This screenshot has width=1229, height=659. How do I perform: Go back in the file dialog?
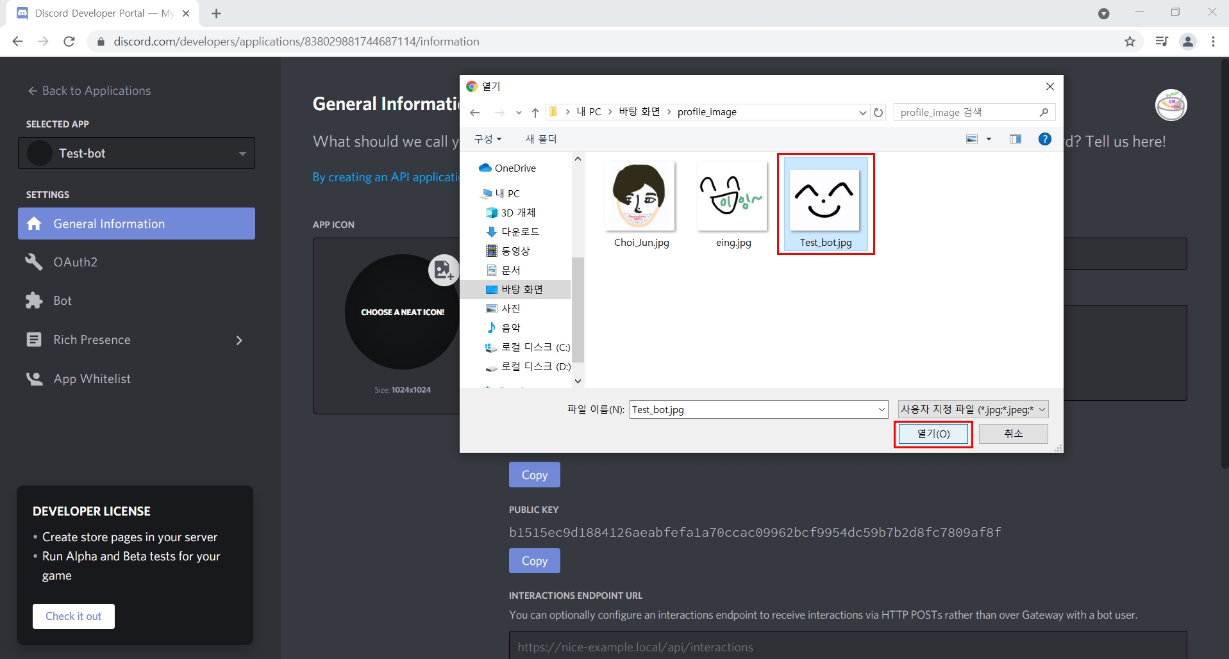pyautogui.click(x=475, y=113)
